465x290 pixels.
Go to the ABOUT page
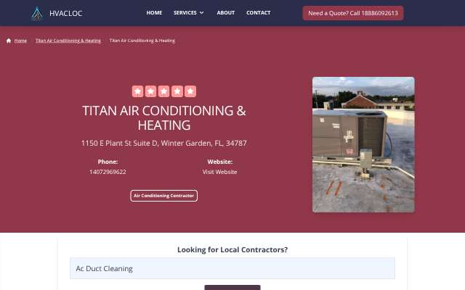226,13
